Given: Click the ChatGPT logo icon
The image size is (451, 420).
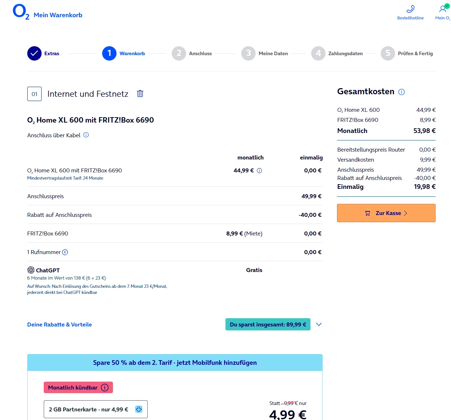Looking at the screenshot, I should [x=31, y=270].
